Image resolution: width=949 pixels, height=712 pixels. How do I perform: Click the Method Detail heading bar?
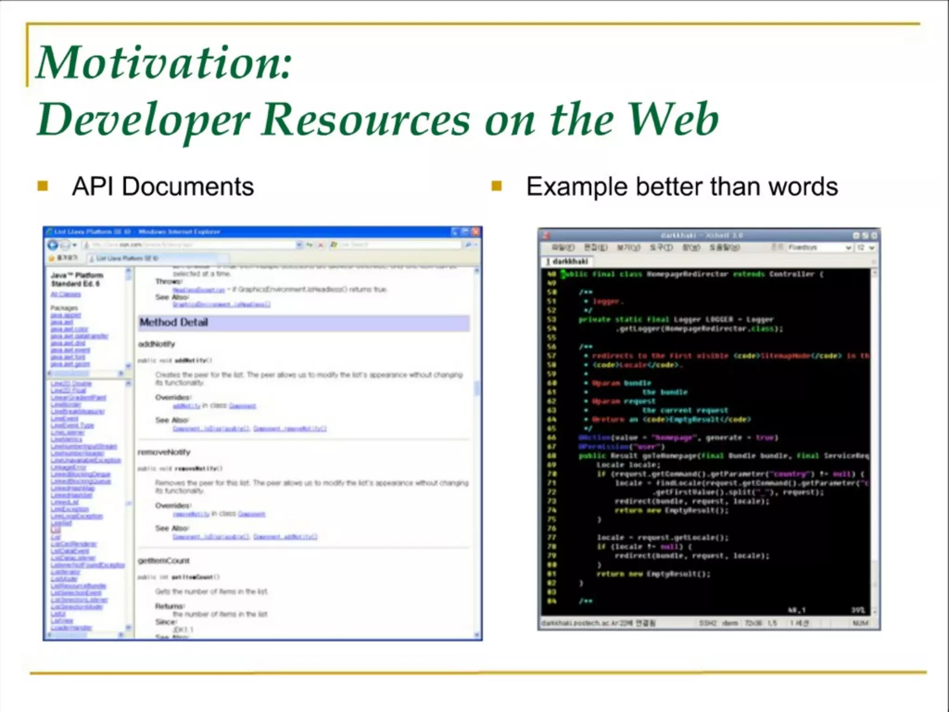[304, 323]
